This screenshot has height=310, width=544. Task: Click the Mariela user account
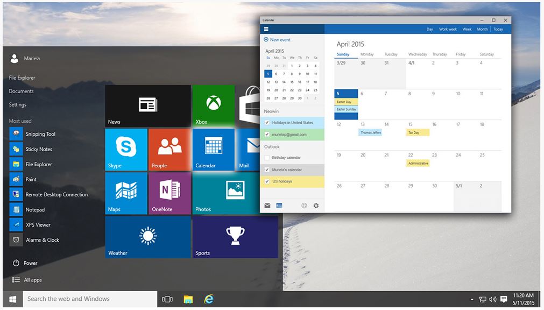pos(25,58)
